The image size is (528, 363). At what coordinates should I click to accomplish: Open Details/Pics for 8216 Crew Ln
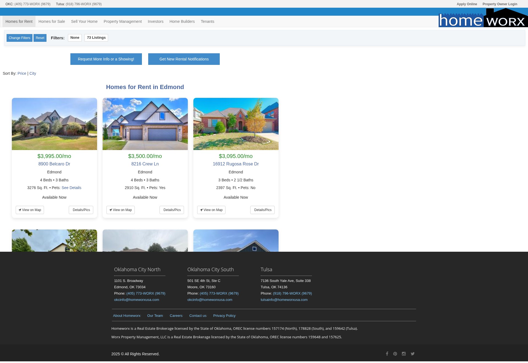point(172,210)
